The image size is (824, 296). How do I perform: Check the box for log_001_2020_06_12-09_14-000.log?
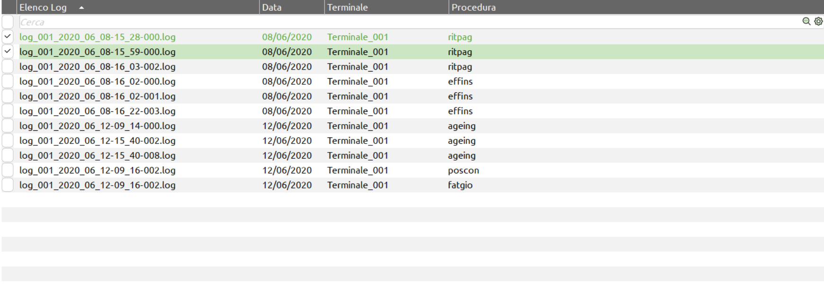(8, 126)
